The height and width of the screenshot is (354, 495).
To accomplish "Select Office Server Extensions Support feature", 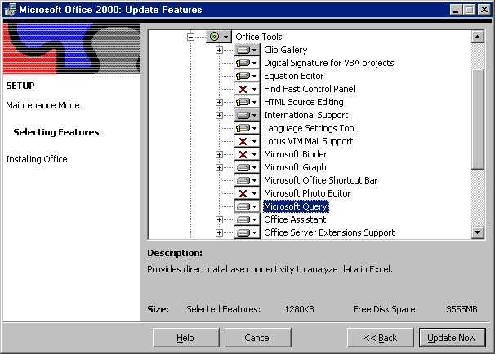I will [329, 232].
